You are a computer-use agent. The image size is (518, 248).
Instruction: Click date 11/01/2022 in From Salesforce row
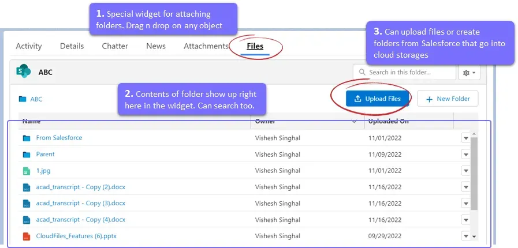tap(385, 138)
